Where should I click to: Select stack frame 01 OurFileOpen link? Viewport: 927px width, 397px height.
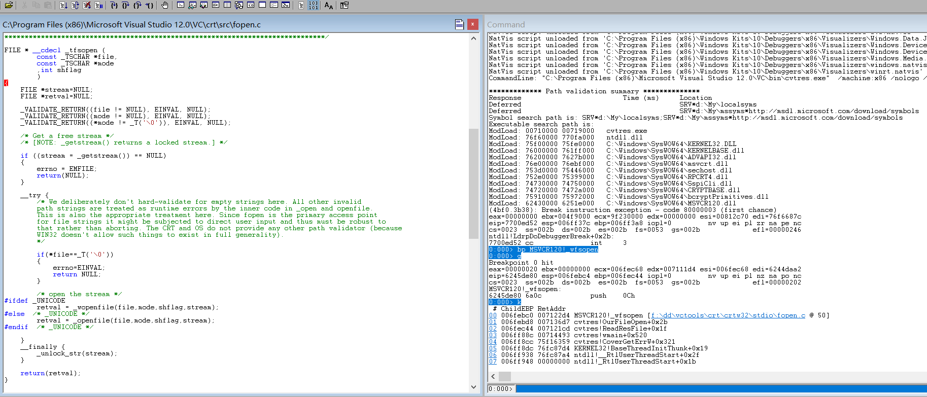pos(493,322)
